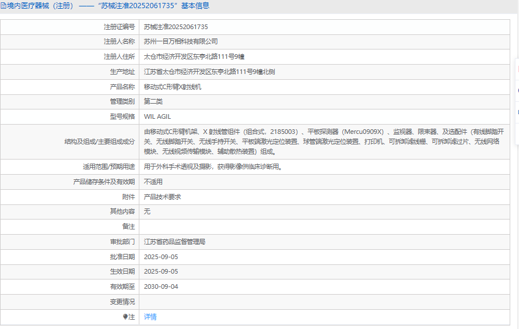The height and width of the screenshot is (329, 519).
Task: Click the page title 境内医疗器械（注册）基本信息
Action: click(108, 6)
